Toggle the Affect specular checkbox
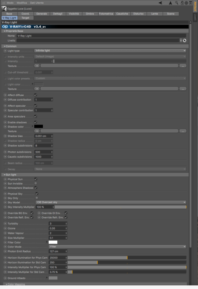Viewport: 198px width, 289px height. point(36,106)
